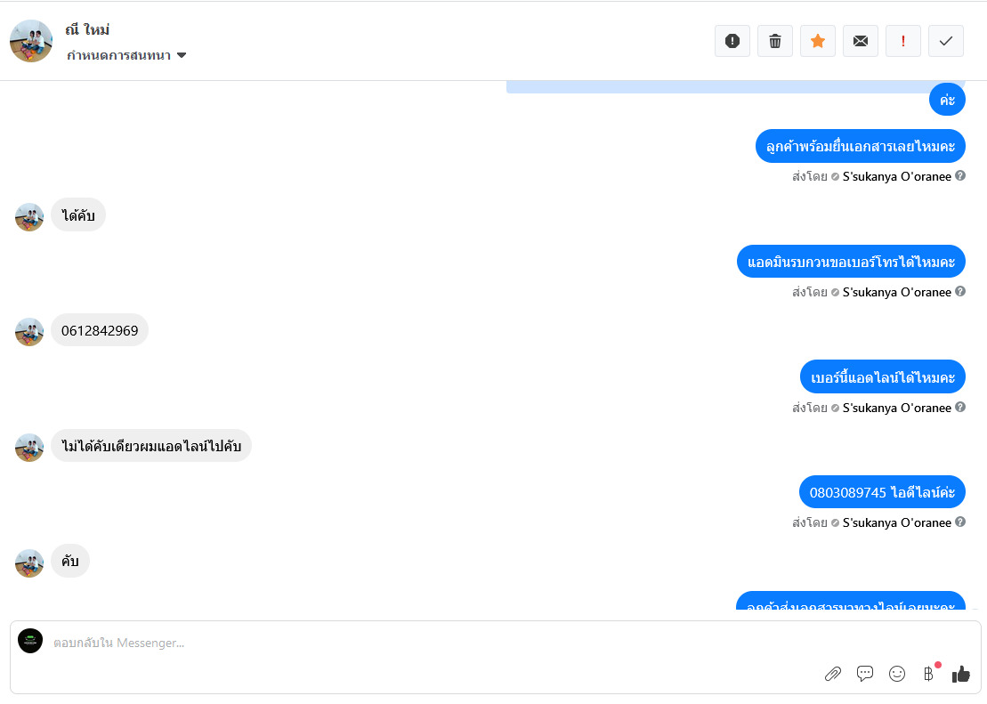
Task: Click the contact name ณี ใหม่
Action: click(x=87, y=30)
